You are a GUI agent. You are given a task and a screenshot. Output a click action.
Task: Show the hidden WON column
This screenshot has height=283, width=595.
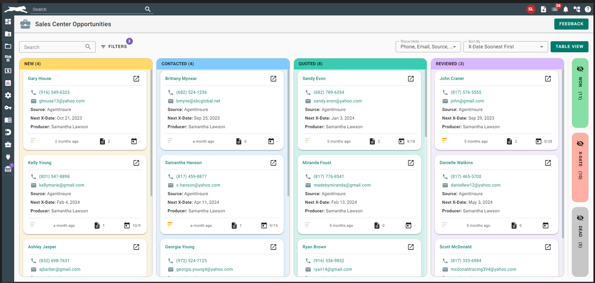click(580, 69)
